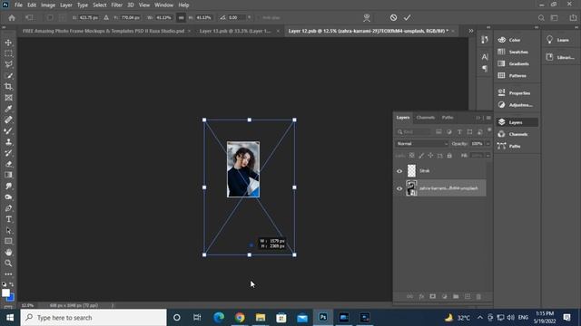Click the foreground color swatch
Viewport: 581px width, 326px height.
(x=5, y=292)
